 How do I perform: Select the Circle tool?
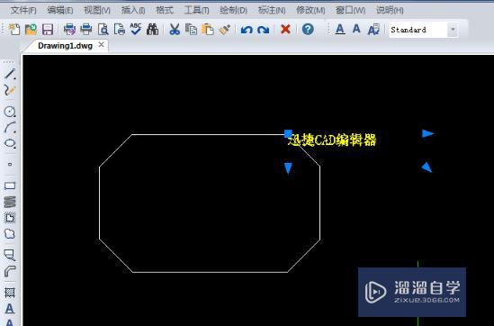click(x=10, y=112)
